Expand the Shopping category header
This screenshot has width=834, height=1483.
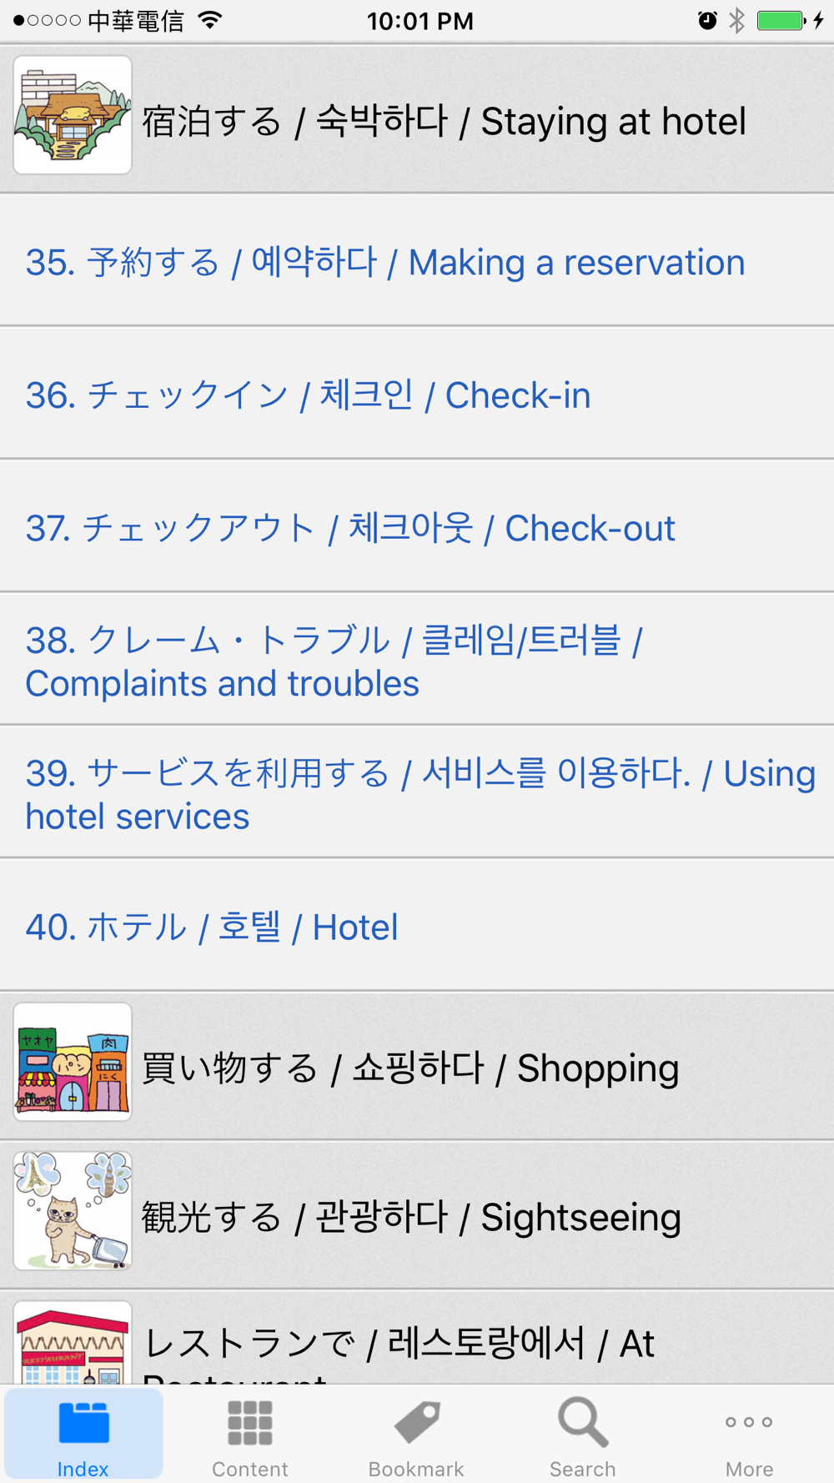click(x=417, y=1066)
